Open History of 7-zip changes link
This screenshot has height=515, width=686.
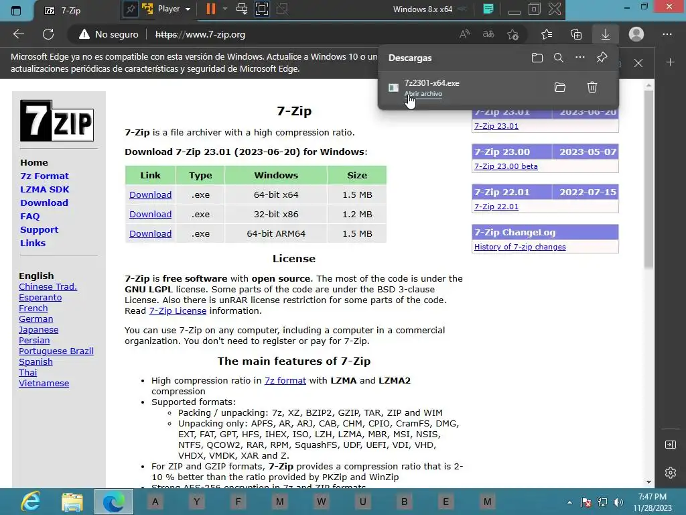520,247
